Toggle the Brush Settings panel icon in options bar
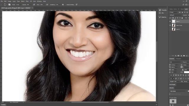 point(9,5)
